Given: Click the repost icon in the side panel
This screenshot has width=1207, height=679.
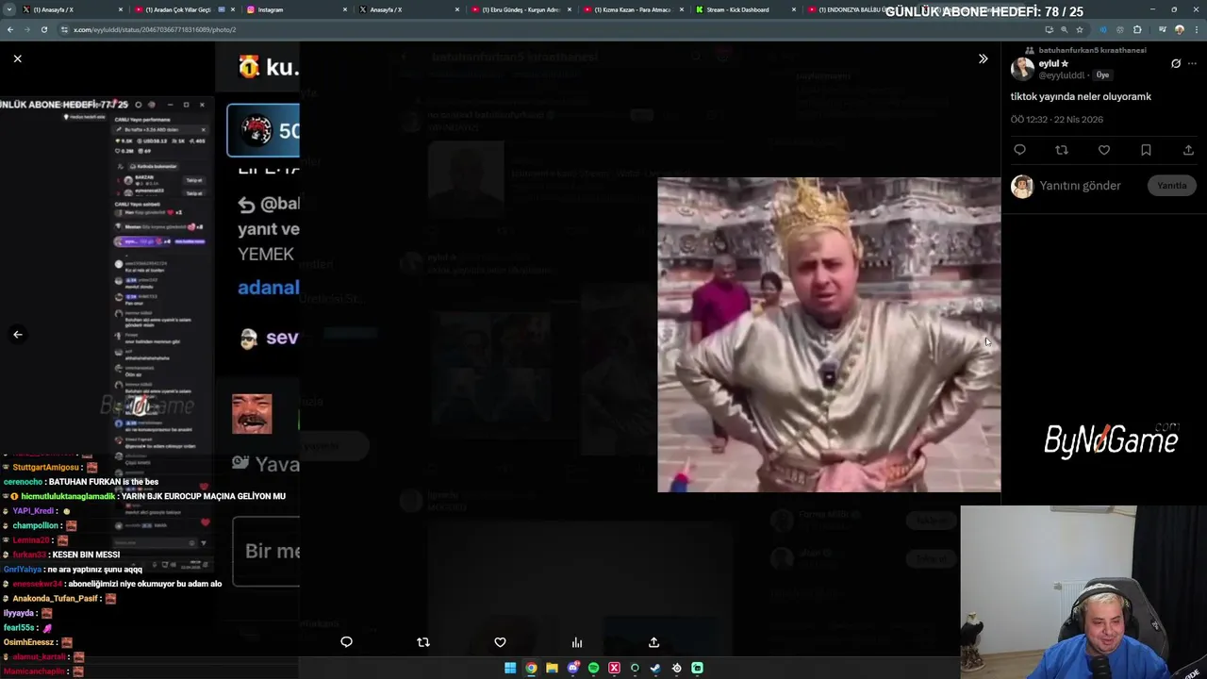Looking at the screenshot, I should coord(1062,150).
